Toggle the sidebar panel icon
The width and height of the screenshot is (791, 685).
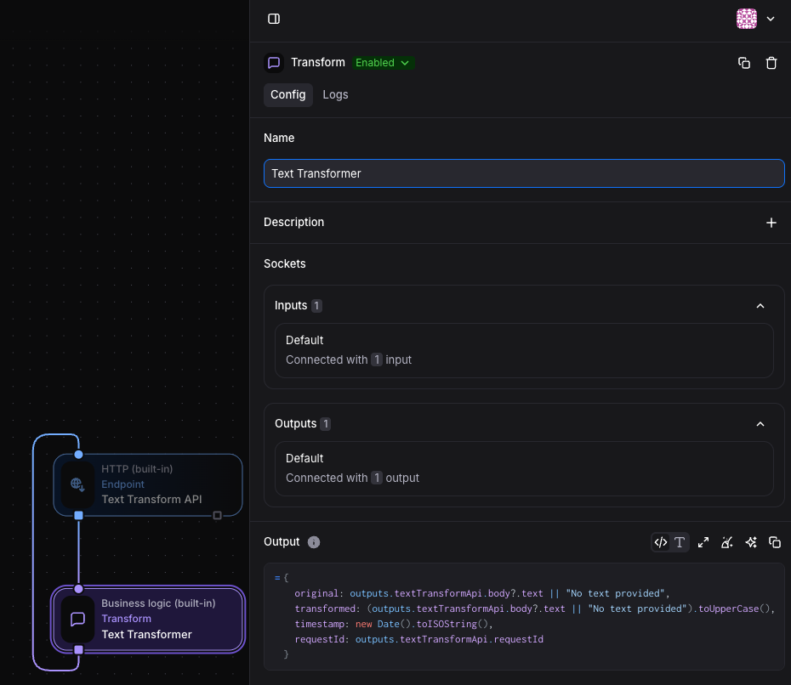(x=273, y=18)
